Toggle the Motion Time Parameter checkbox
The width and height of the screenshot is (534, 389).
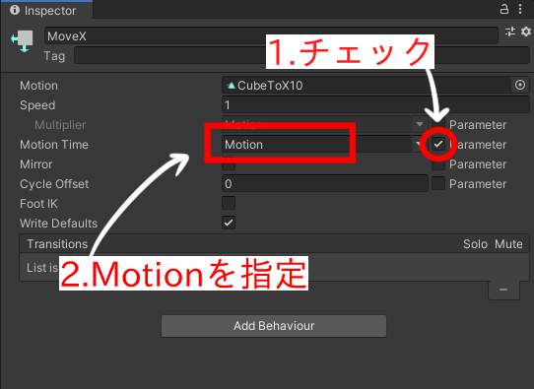tap(438, 145)
